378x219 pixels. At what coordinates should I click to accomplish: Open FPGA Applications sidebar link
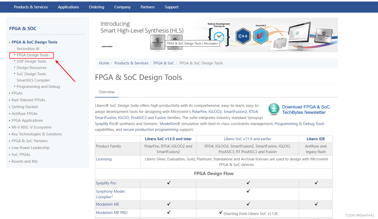pos(27,120)
